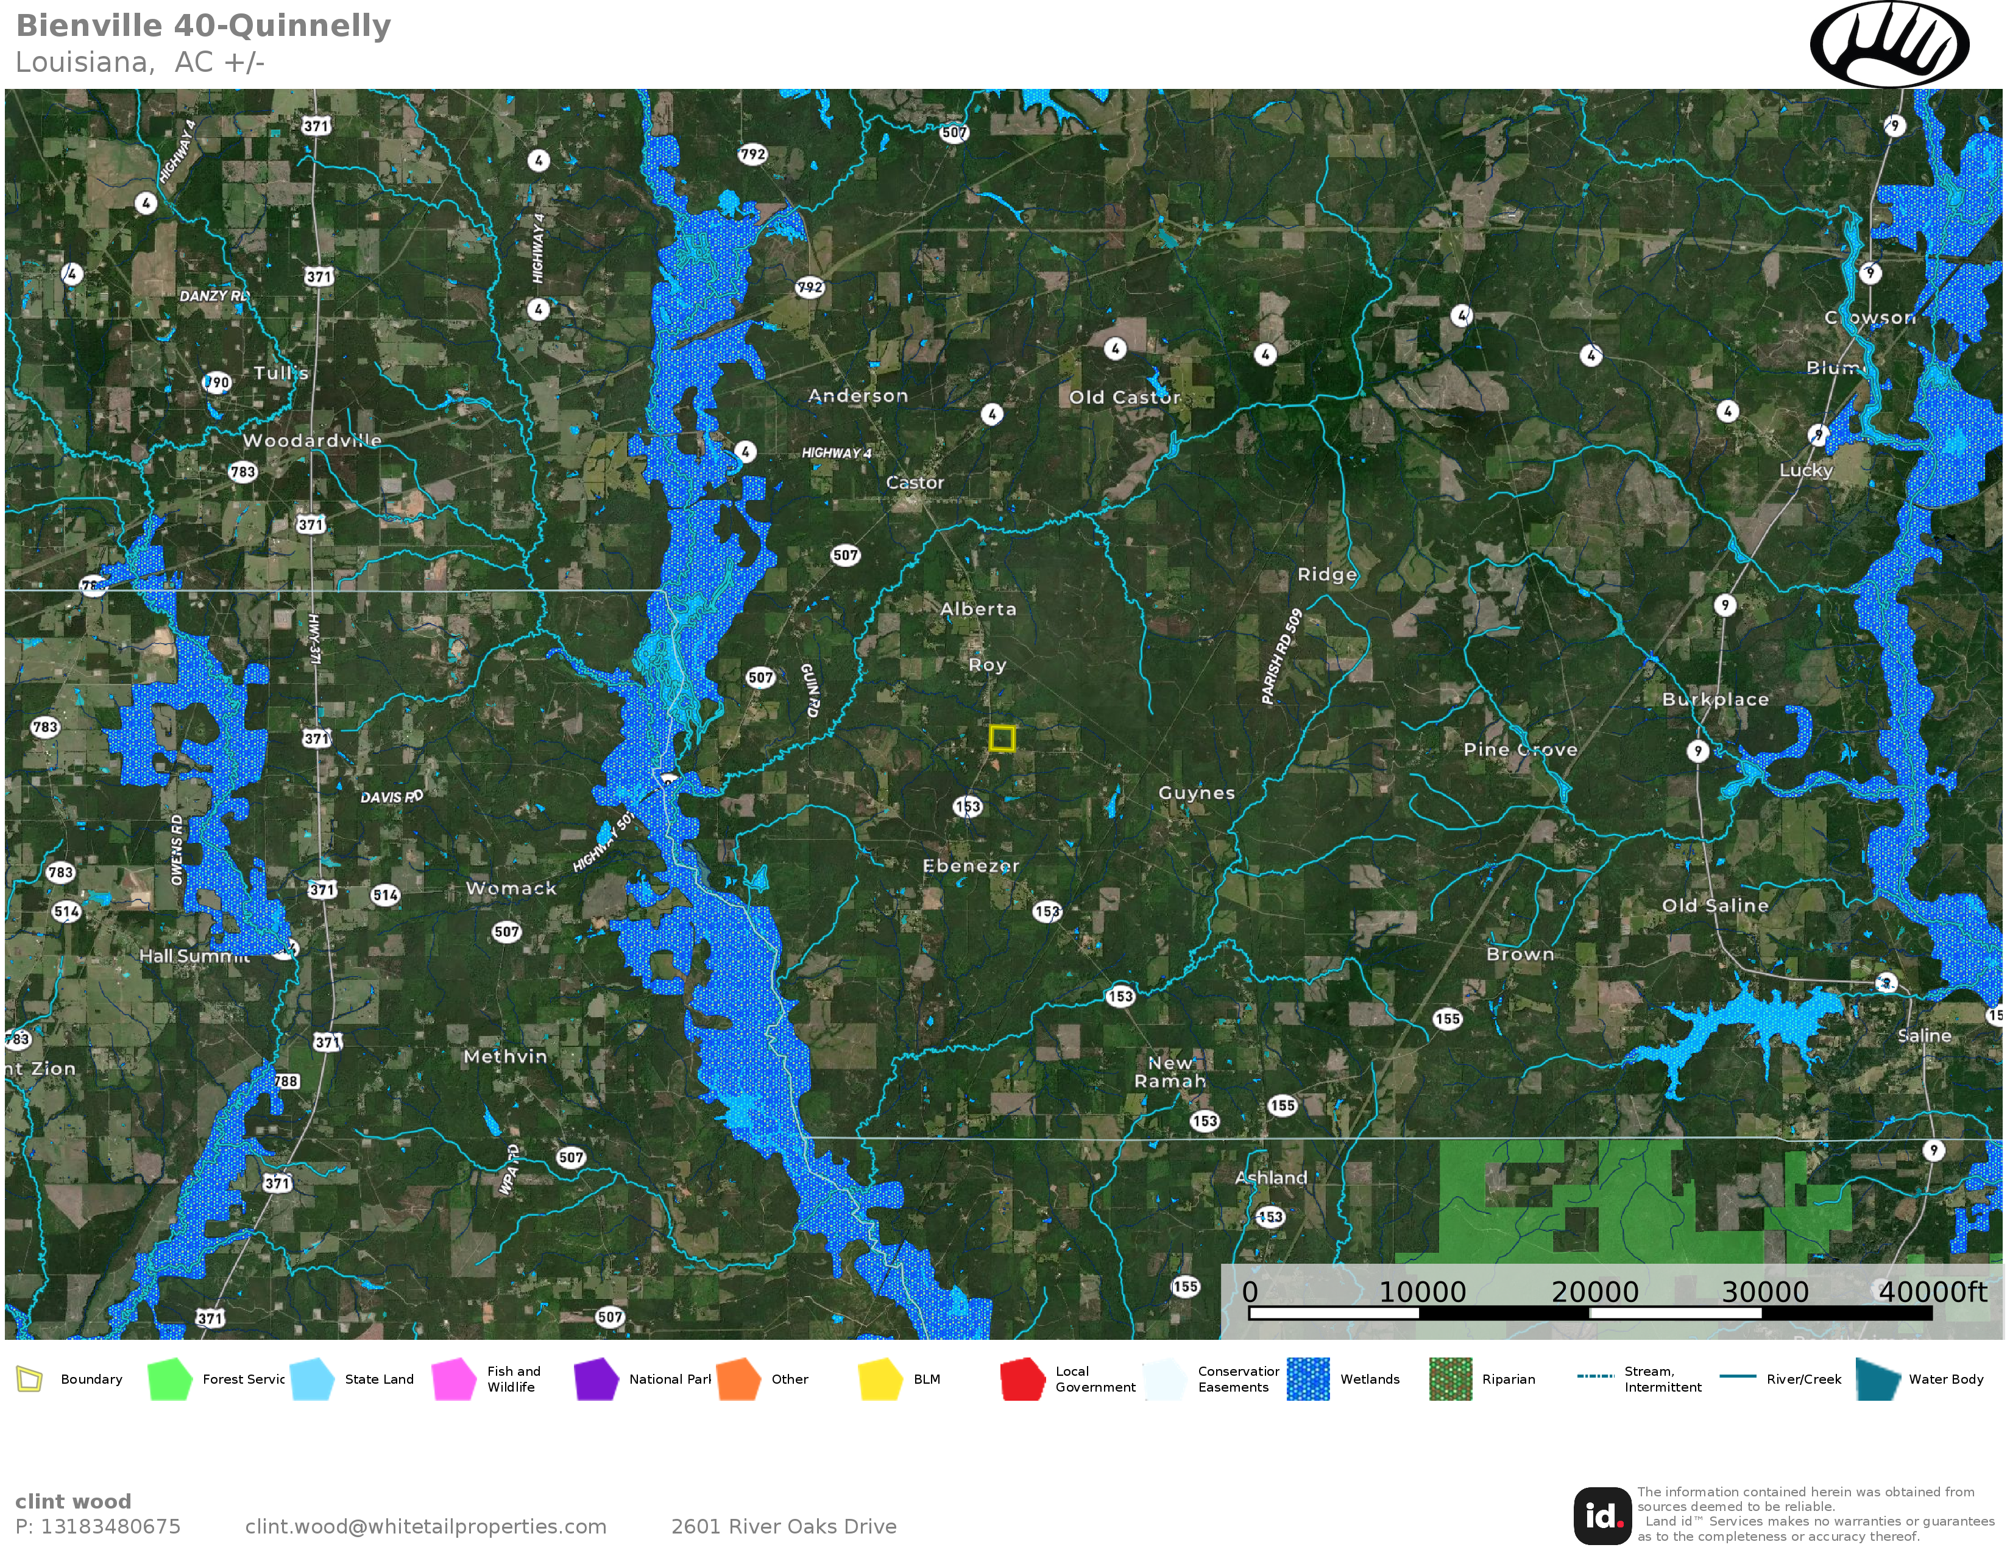Click the yellow BLM legend swatch
Image resolution: width=2010 pixels, height=1553 pixels.
coord(880,1379)
